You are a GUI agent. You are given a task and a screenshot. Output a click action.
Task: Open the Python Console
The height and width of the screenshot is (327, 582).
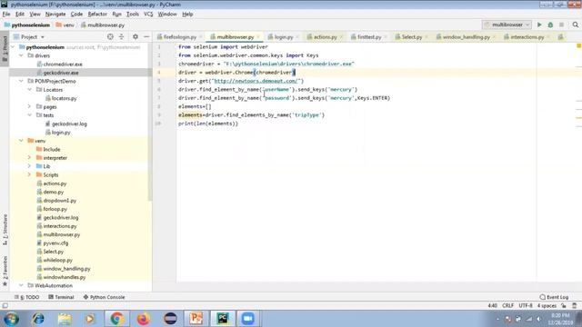tap(104, 297)
